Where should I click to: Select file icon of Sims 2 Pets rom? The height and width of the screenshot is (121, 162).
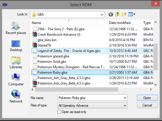(x=35, y=29)
